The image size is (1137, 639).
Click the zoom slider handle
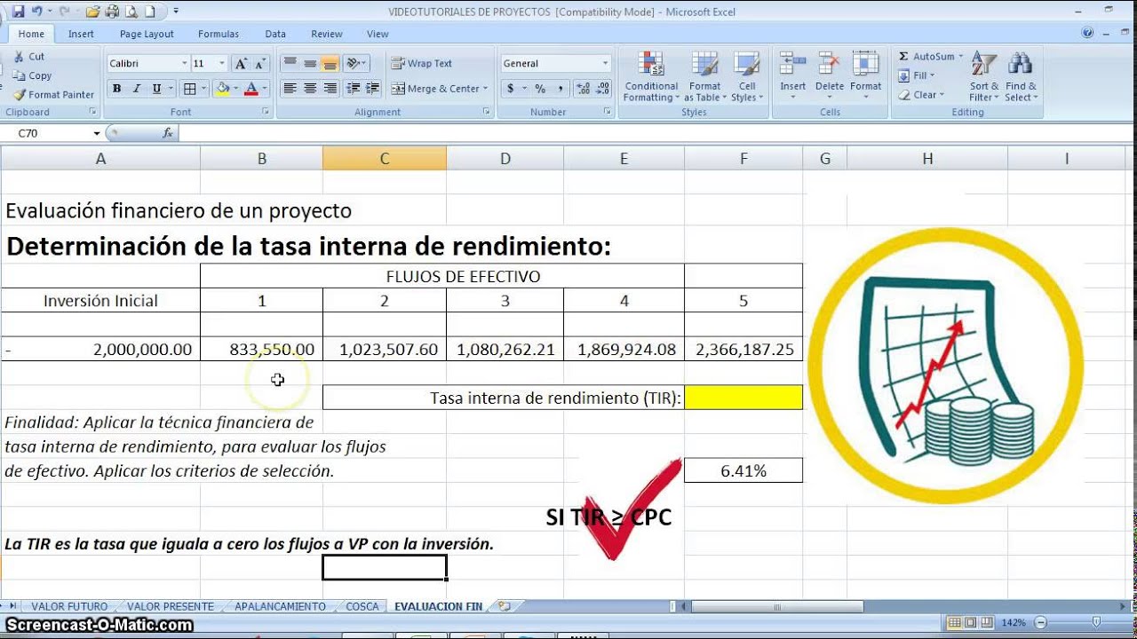pos(1096,623)
